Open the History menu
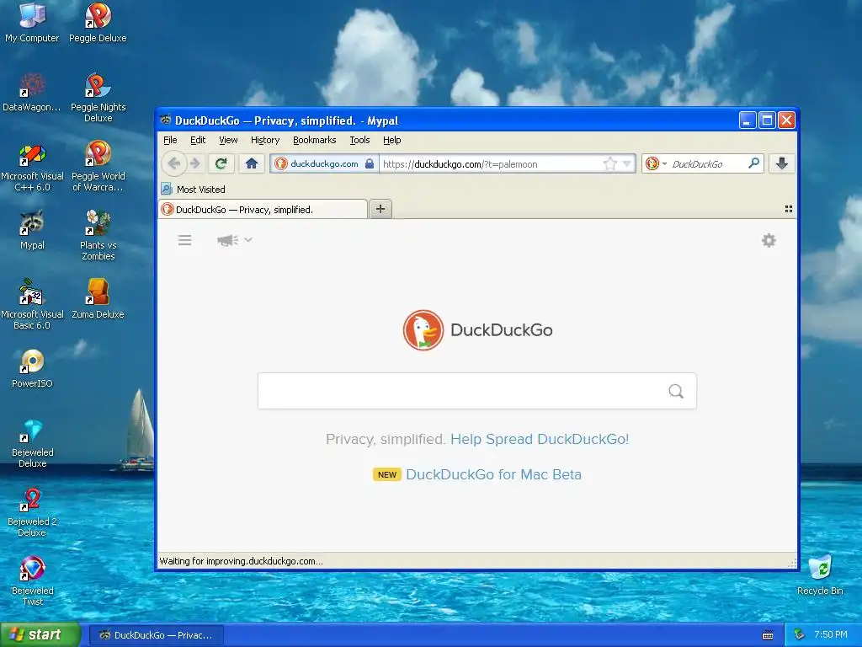 tap(265, 140)
